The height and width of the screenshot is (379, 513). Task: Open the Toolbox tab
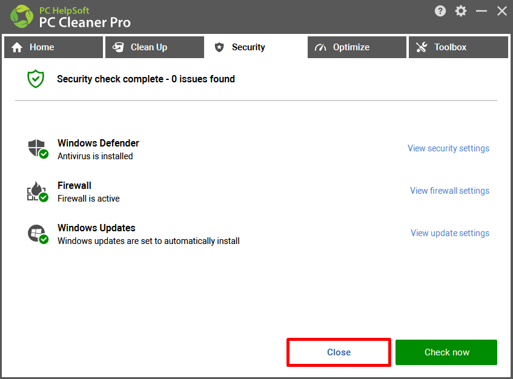click(458, 47)
